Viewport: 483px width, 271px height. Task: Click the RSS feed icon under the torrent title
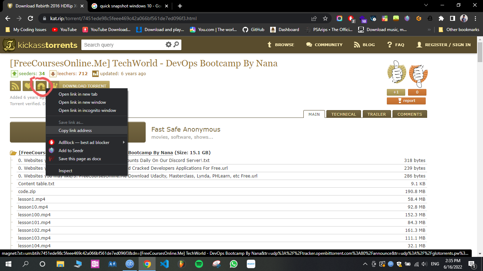[x=15, y=86]
